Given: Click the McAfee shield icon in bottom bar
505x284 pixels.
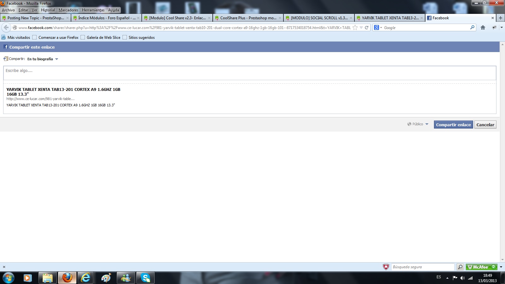Looking at the screenshot, I should point(386,267).
